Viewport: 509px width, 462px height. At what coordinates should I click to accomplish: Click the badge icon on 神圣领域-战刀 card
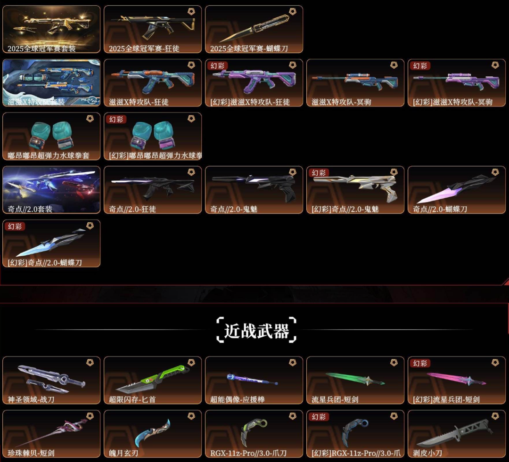90,363
